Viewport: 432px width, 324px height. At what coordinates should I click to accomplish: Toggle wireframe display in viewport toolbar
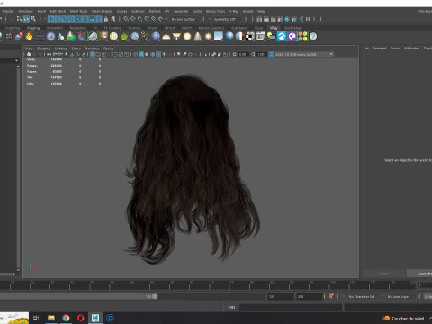coord(136,54)
